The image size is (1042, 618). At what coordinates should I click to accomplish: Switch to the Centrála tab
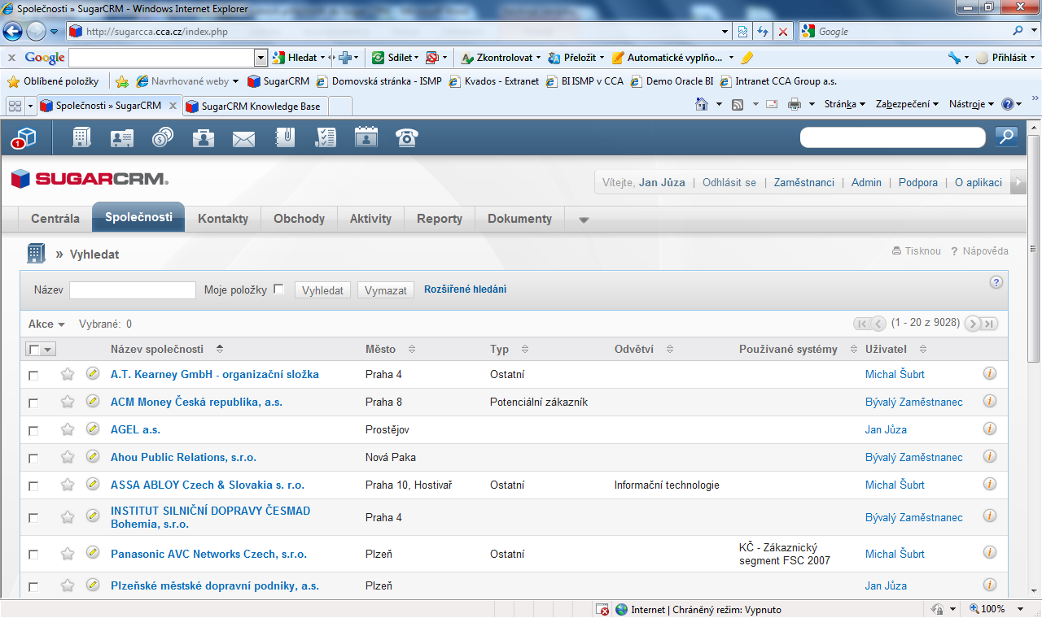tap(55, 219)
